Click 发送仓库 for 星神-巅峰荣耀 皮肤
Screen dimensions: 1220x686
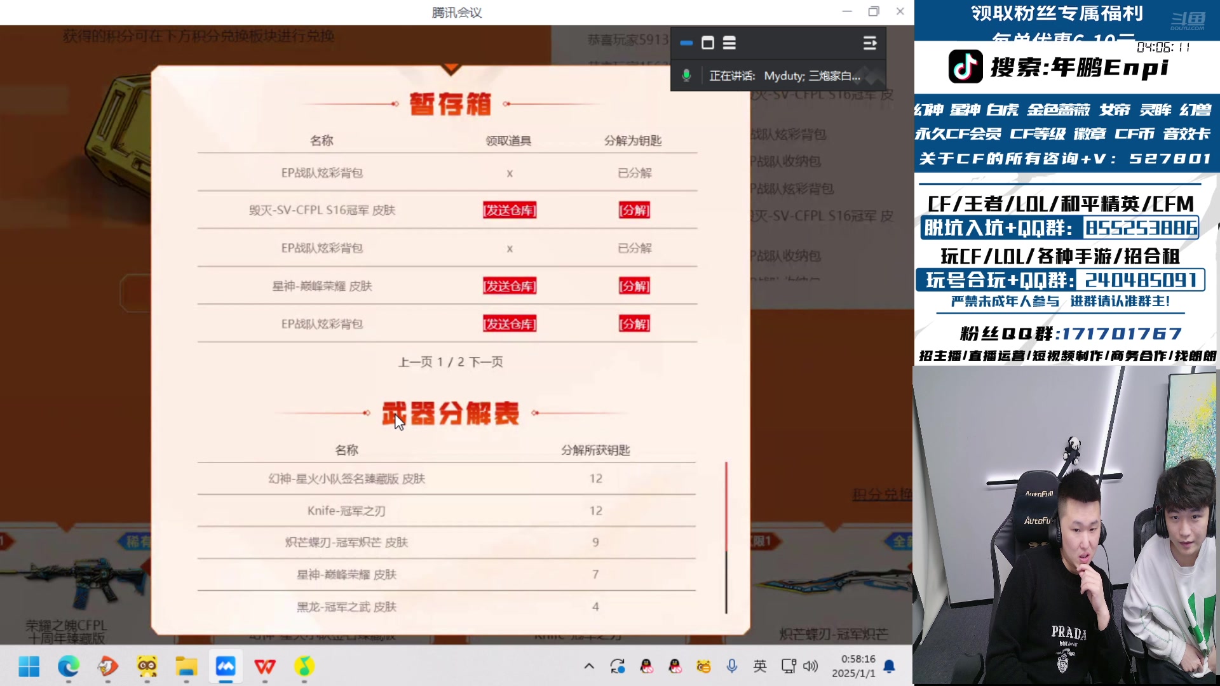click(x=509, y=286)
